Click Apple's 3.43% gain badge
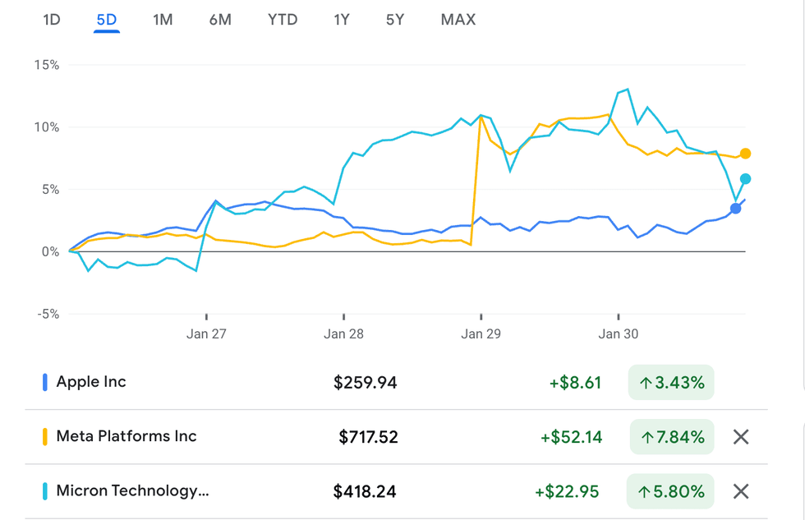The width and height of the screenshot is (805, 520). pyautogui.click(x=670, y=382)
